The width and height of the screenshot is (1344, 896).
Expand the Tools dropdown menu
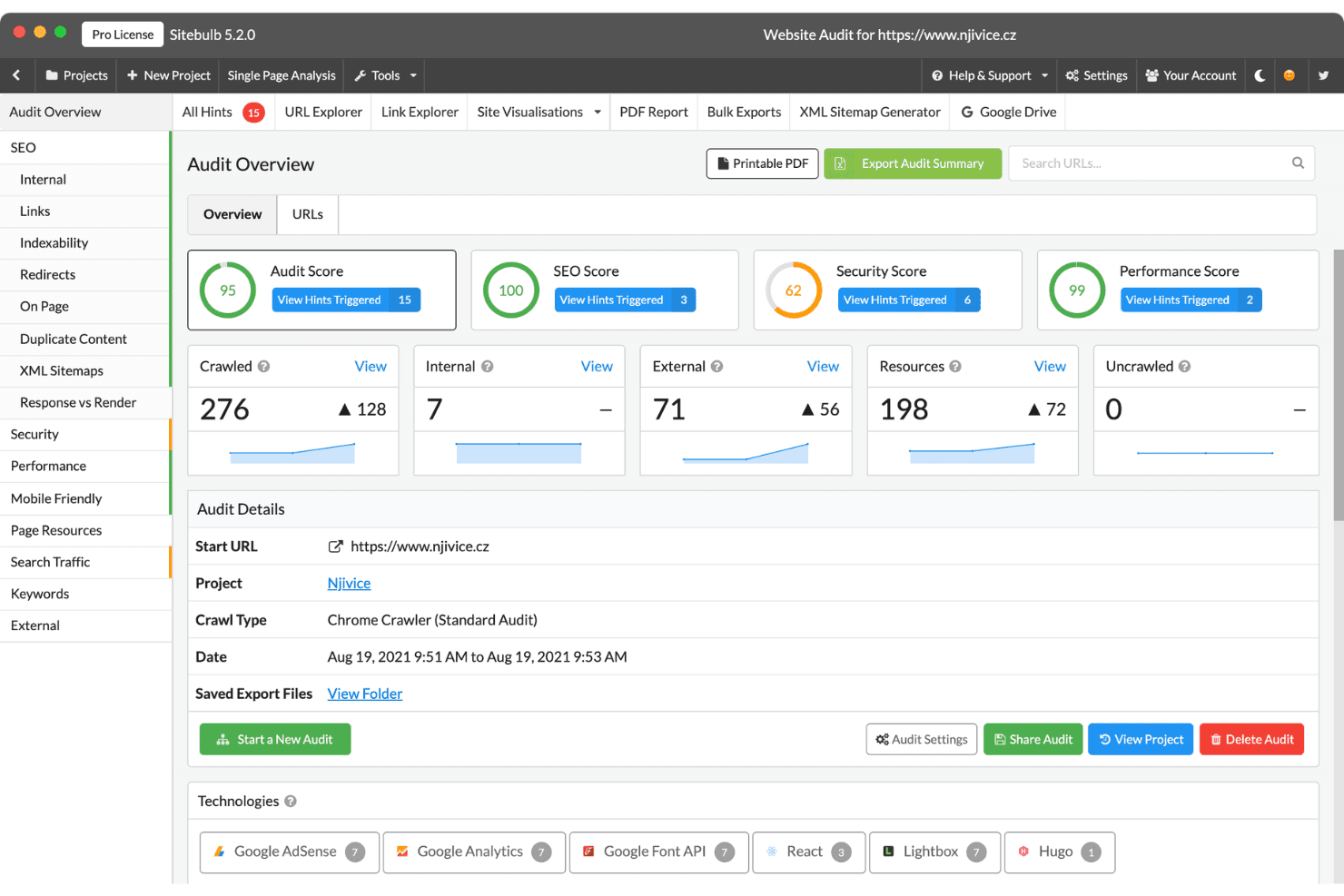tap(385, 75)
